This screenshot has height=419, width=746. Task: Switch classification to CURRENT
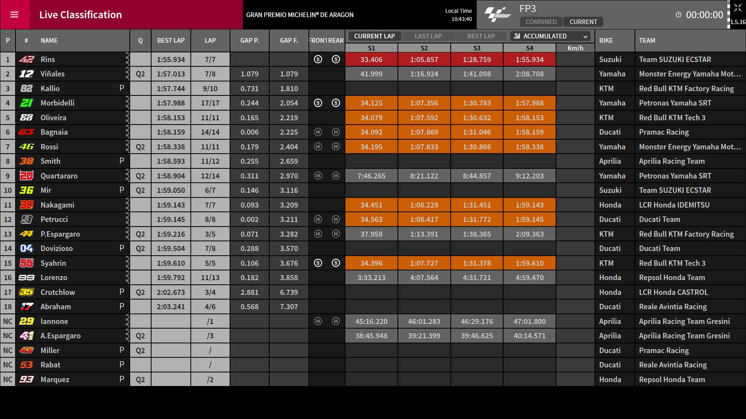[x=583, y=22]
